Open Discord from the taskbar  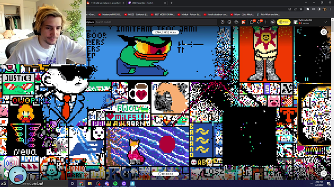[106, 183]
